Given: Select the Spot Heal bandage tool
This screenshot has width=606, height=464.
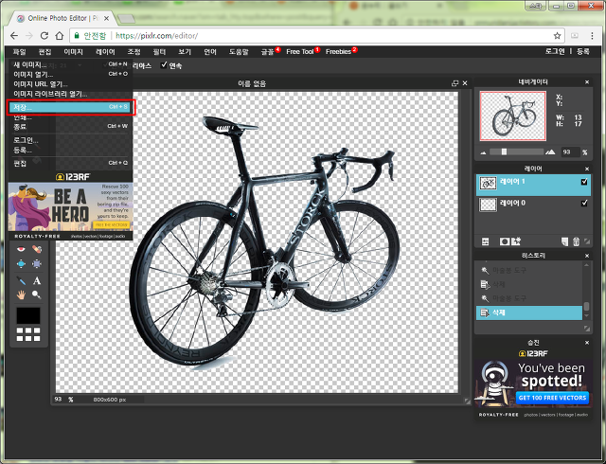Looking at the screenshot, I should [x=37, y=249].
